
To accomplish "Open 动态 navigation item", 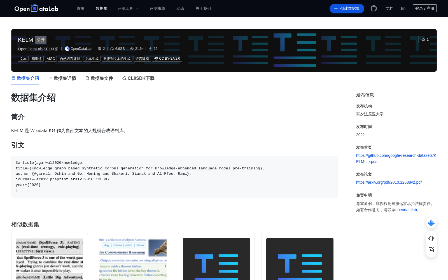I will (x=180, y=8).
